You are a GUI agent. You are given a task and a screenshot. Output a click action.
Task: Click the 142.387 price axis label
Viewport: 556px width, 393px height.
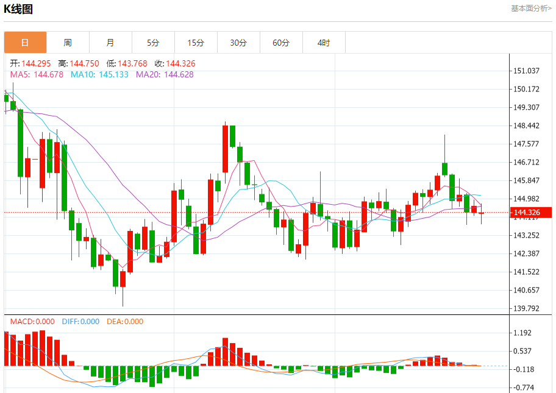pyautogui.click(x=526, y=253)
